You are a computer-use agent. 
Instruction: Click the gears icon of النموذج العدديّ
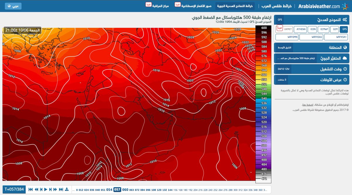click(x=345, y=20)
